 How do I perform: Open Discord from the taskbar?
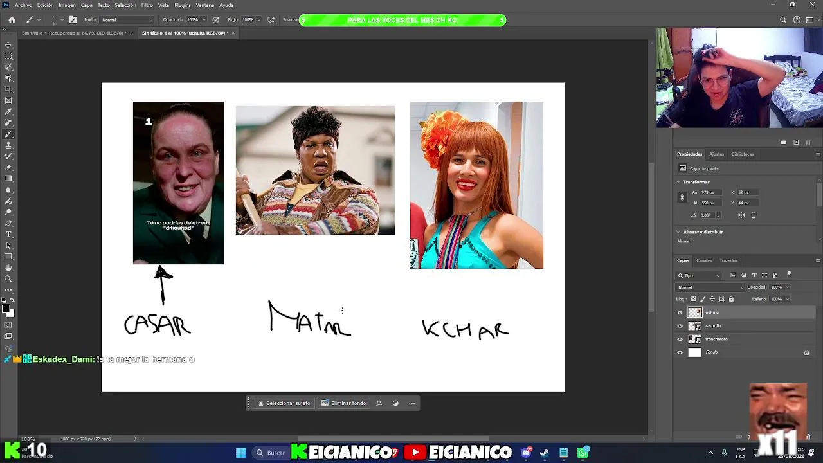coord(526,453)
